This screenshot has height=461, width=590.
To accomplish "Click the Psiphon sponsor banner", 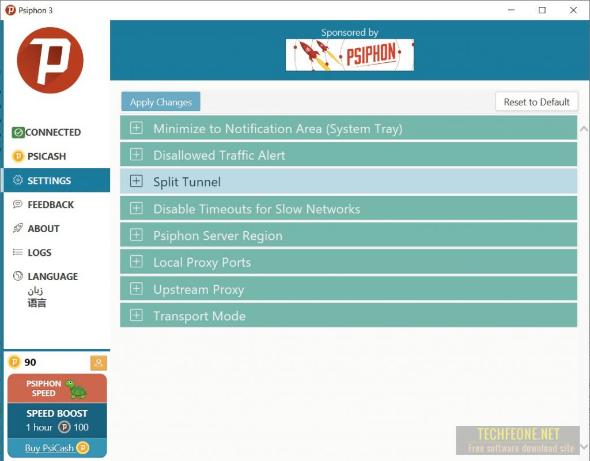I will [x=350, y=55].
